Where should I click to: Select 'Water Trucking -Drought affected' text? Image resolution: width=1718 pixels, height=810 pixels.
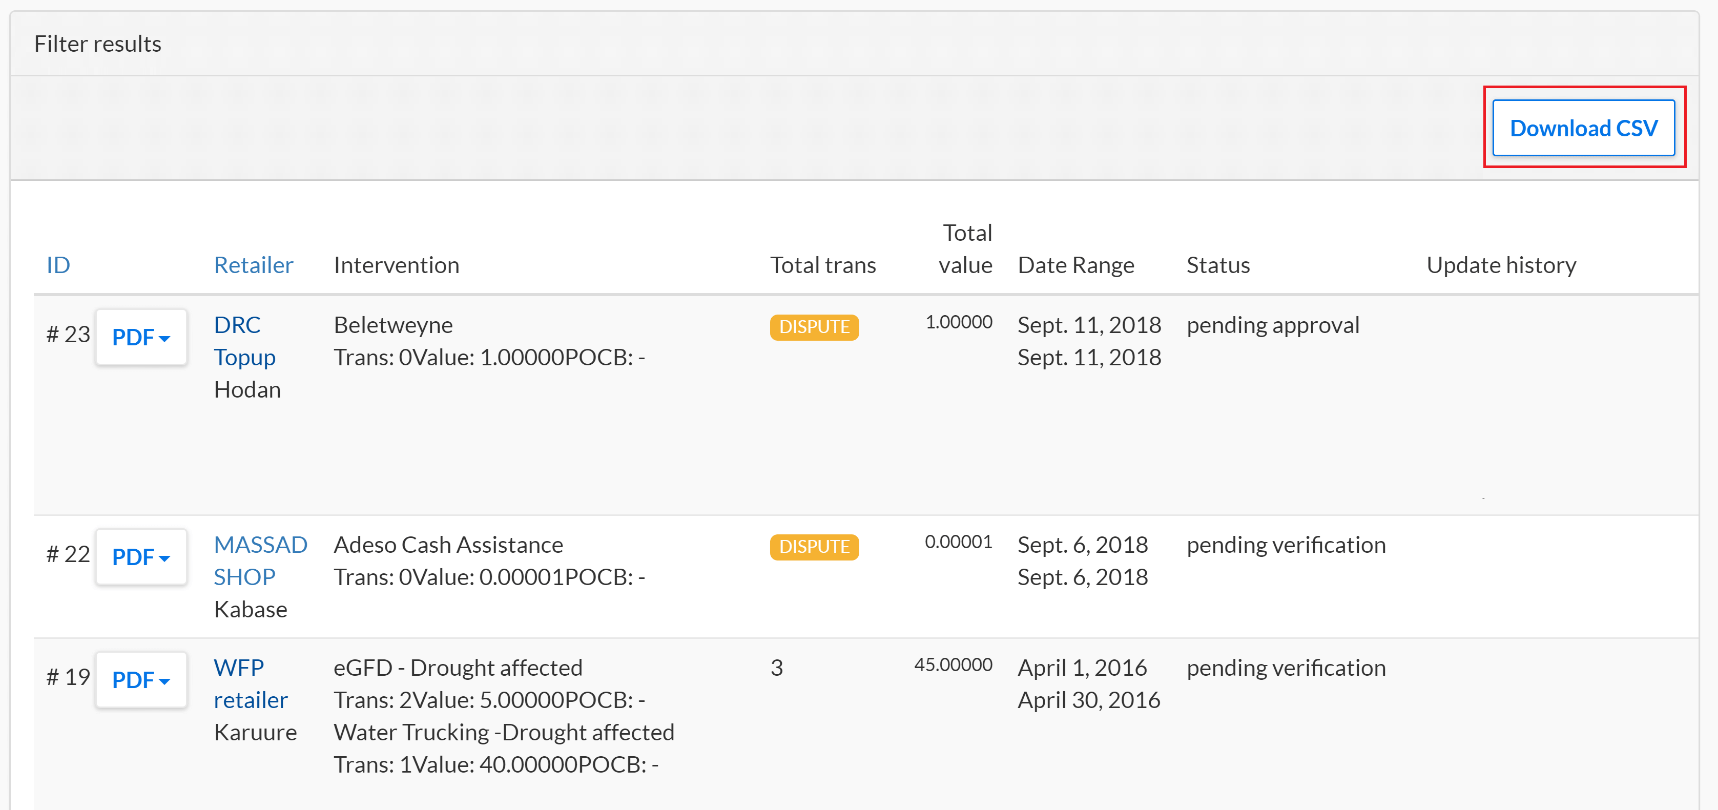click(504, 732)
